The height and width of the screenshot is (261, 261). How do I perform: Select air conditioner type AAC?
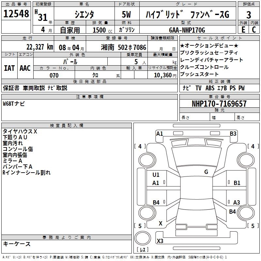pyautogui.click(x=25, y=68)
